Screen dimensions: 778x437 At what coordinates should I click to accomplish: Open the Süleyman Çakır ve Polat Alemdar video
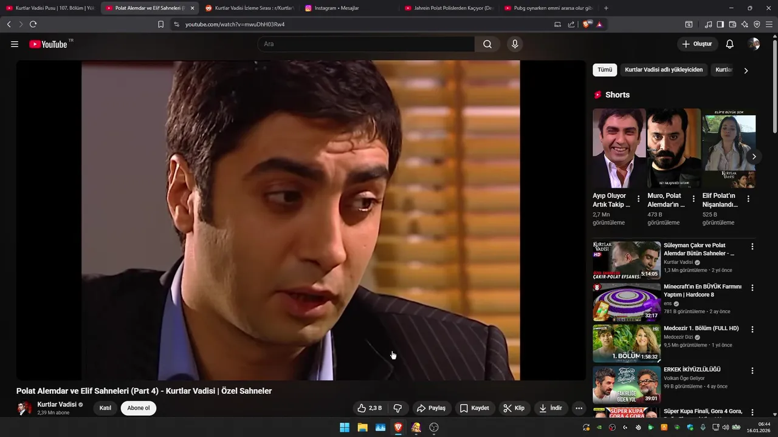pyautogui.click(x=627, y=260)
